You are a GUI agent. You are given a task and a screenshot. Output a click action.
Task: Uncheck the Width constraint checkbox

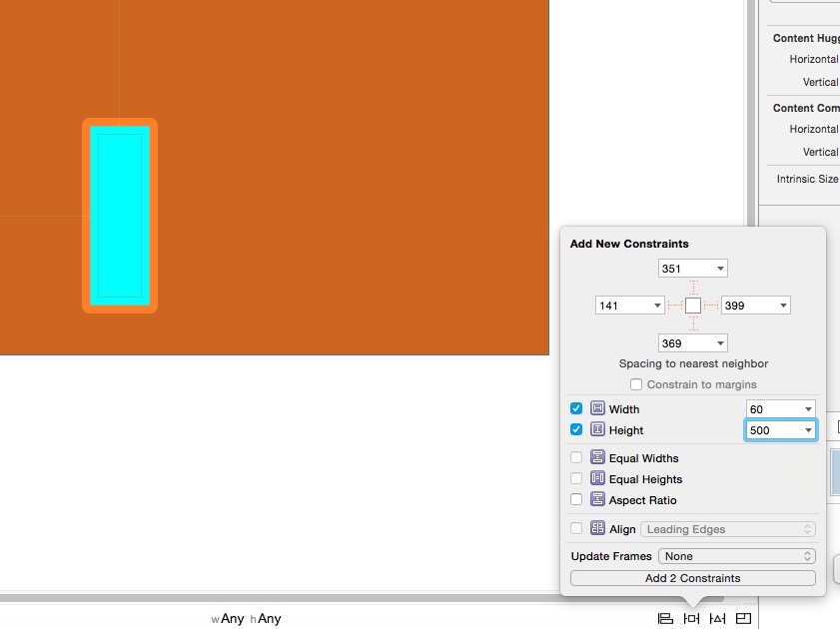(x=576, y=408)
